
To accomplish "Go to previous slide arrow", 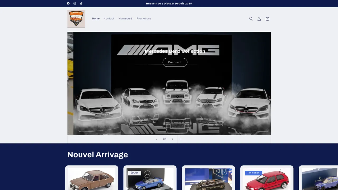I will (x=157, y=139).
